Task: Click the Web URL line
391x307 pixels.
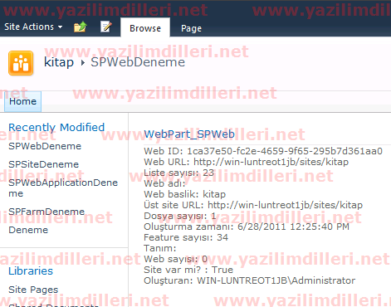Action: coord(247,162)
